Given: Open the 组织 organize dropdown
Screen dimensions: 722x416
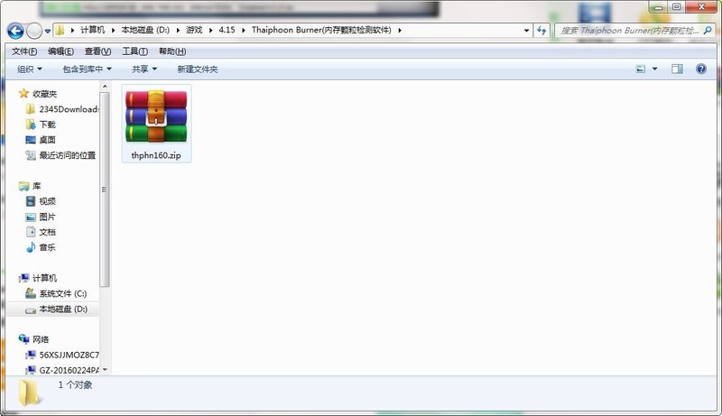Looking at the screenshot, I should pos(30,69).
